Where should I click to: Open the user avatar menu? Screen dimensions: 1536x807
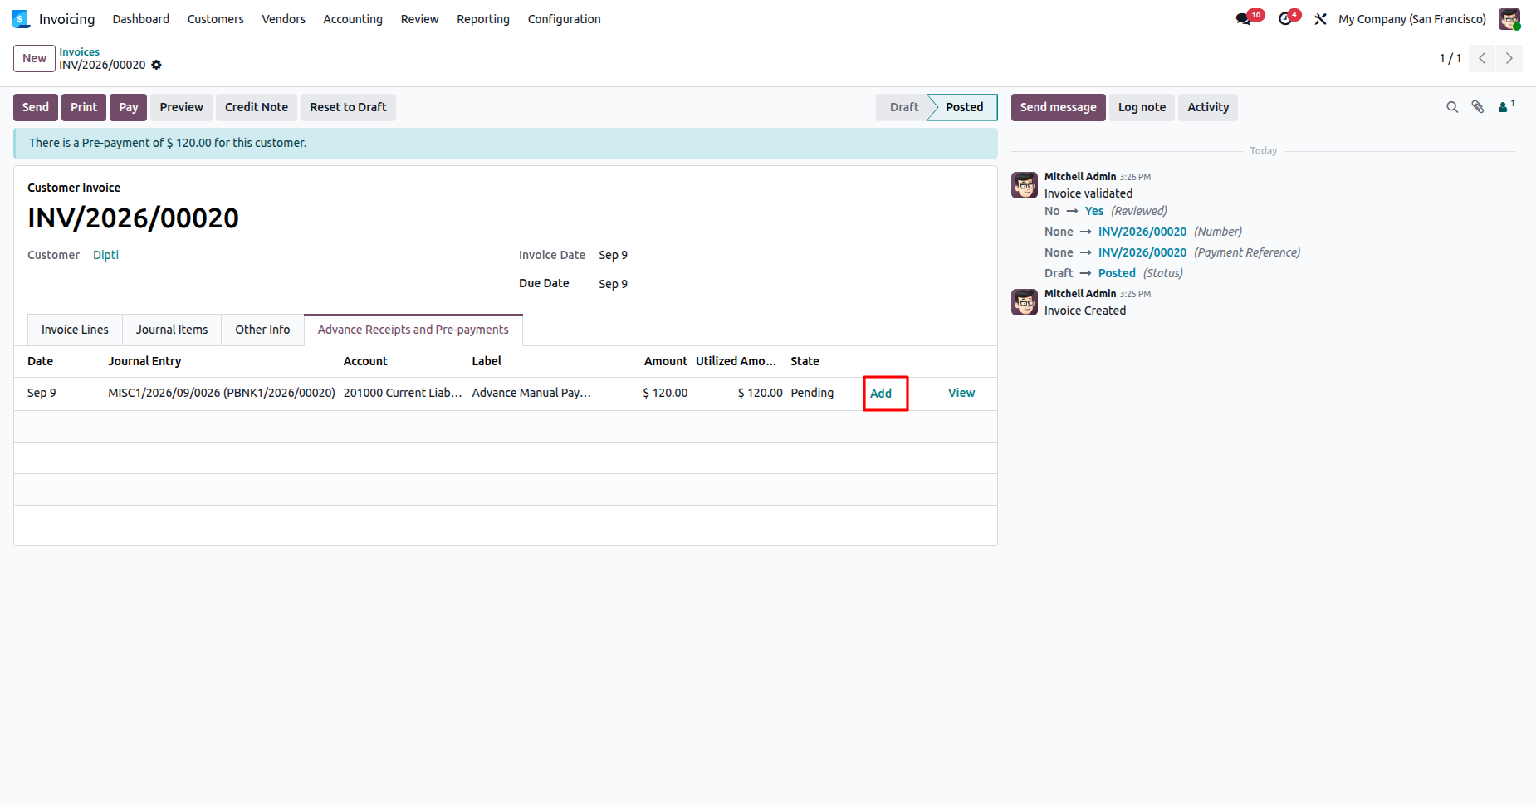click(x=1509, y=19)
